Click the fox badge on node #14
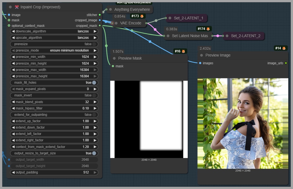The image size is (293, 189). tap(284, 48)
